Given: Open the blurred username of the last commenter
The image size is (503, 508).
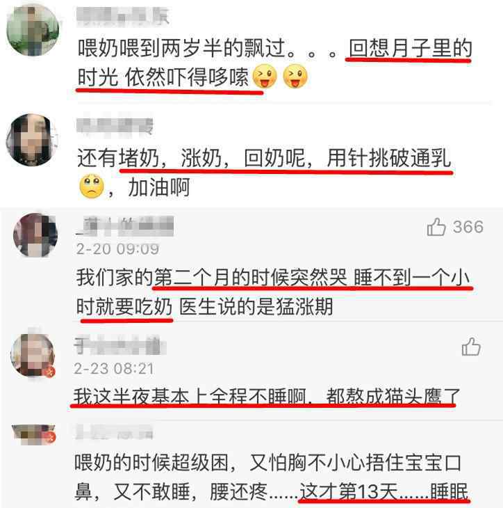Looking at the screenshot, I should click(114, 432).
